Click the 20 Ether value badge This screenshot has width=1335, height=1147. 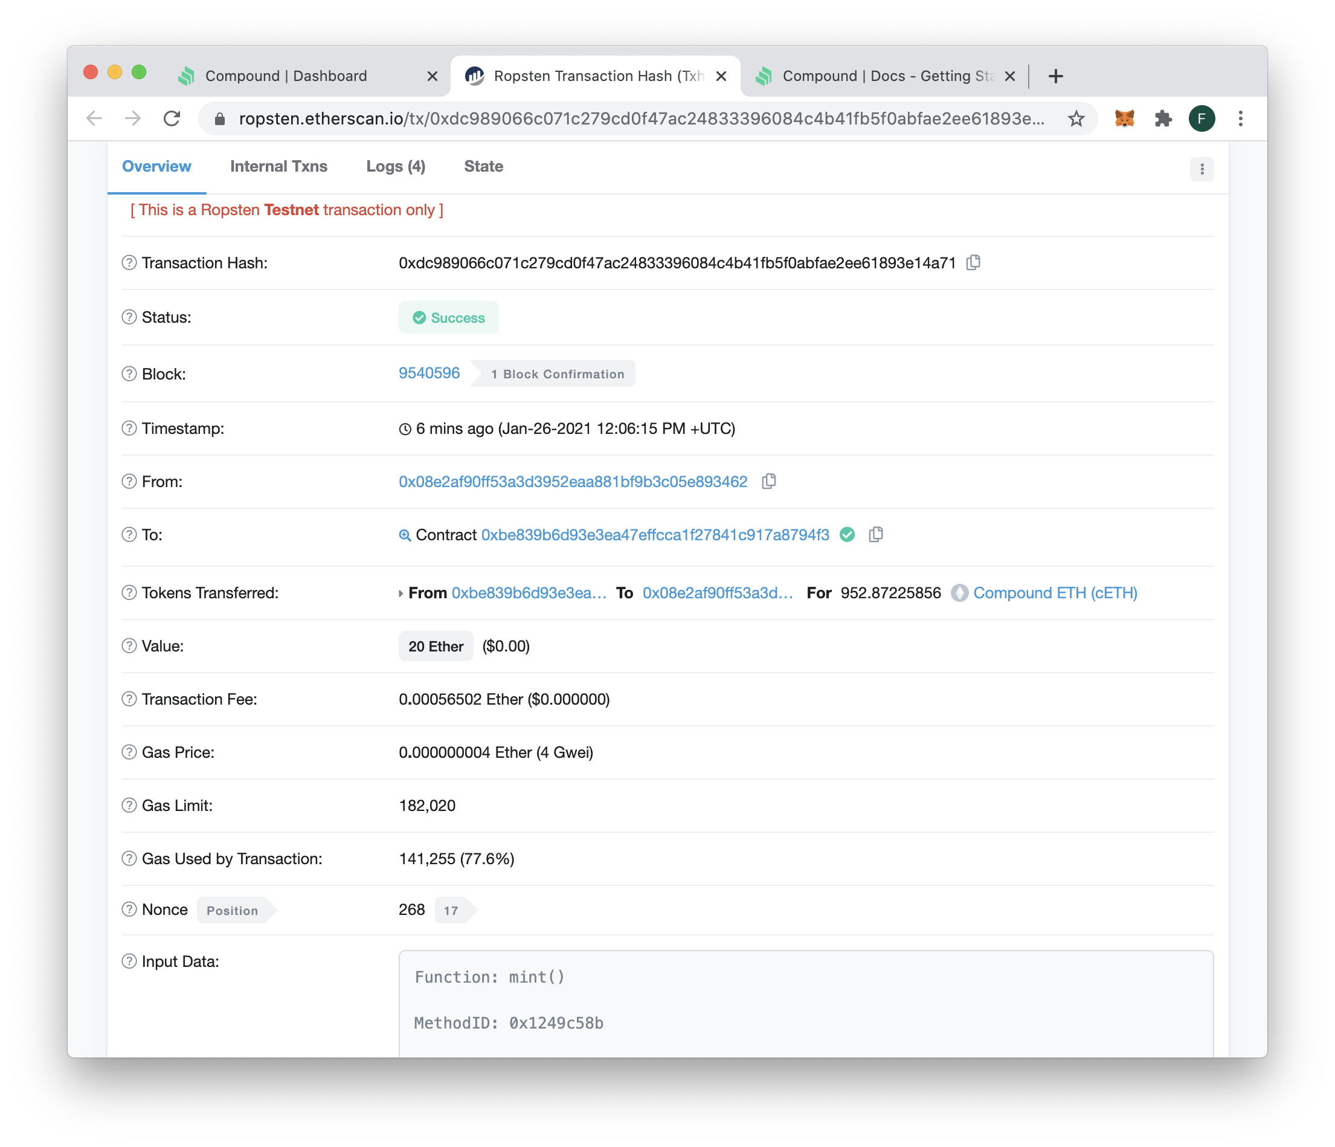(x=436, y=646)
